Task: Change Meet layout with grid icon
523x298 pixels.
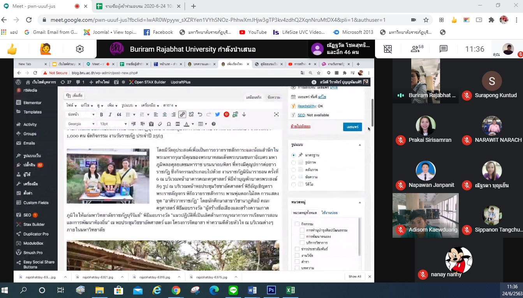Action: coord(387,49)
